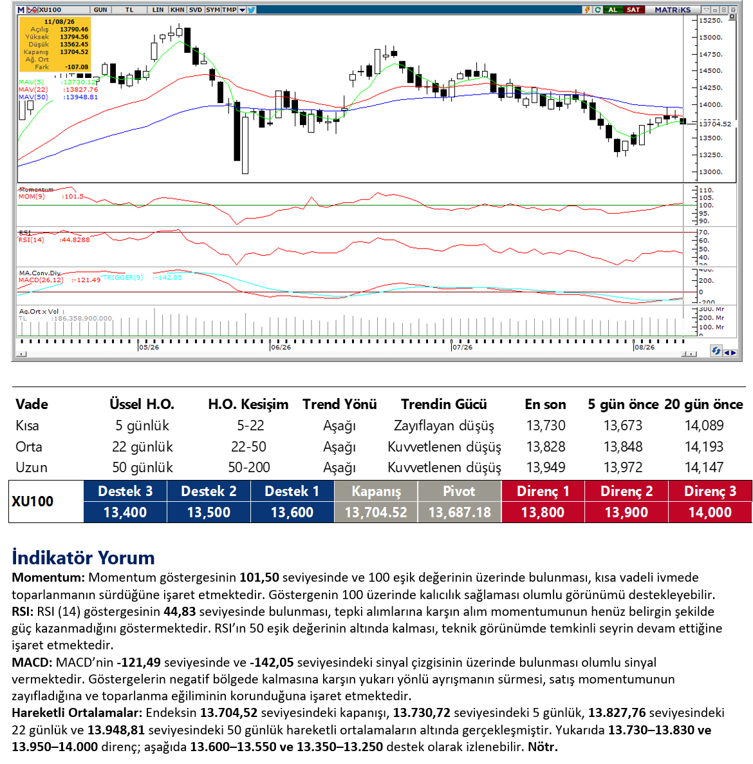Click the XU100 symbol field
The image size is (753, 764).
[64, 10]
